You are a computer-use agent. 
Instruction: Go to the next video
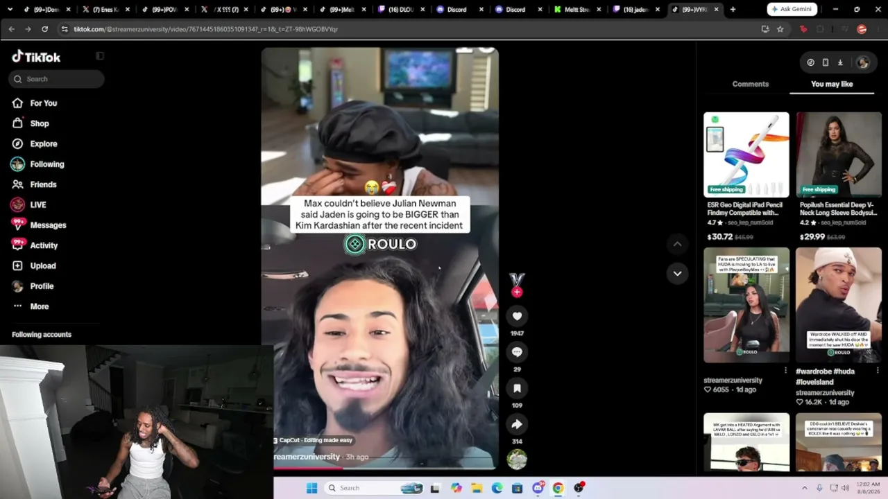pos(677,273)
